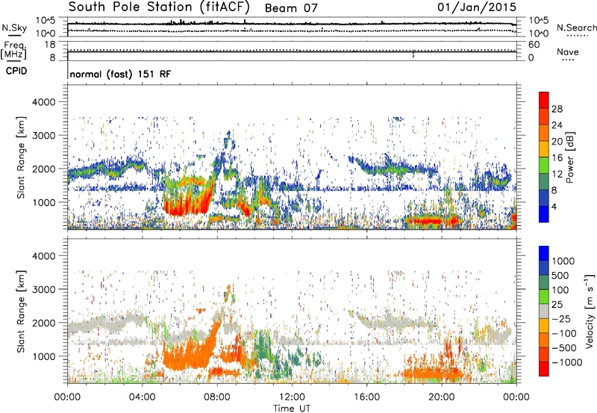Viewport: 597px width, 413px height.
Task: Click the power colorbar value '16'
Action: point(557,158)
